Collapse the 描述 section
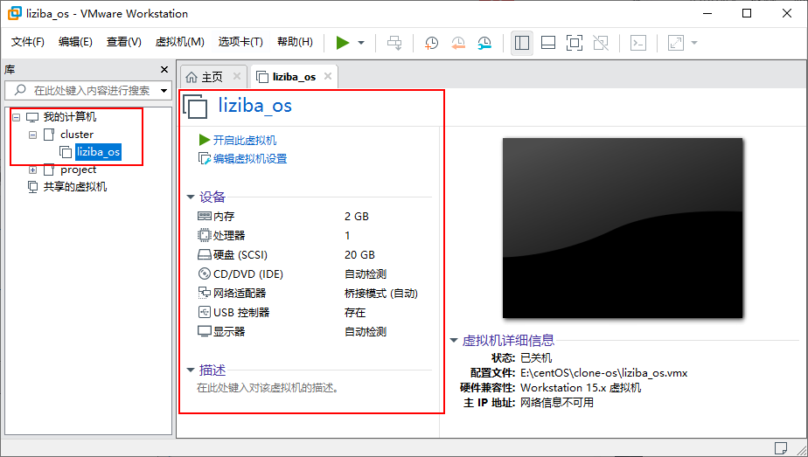The width and height of the screenshot is (808, 457). pos(191,370)
